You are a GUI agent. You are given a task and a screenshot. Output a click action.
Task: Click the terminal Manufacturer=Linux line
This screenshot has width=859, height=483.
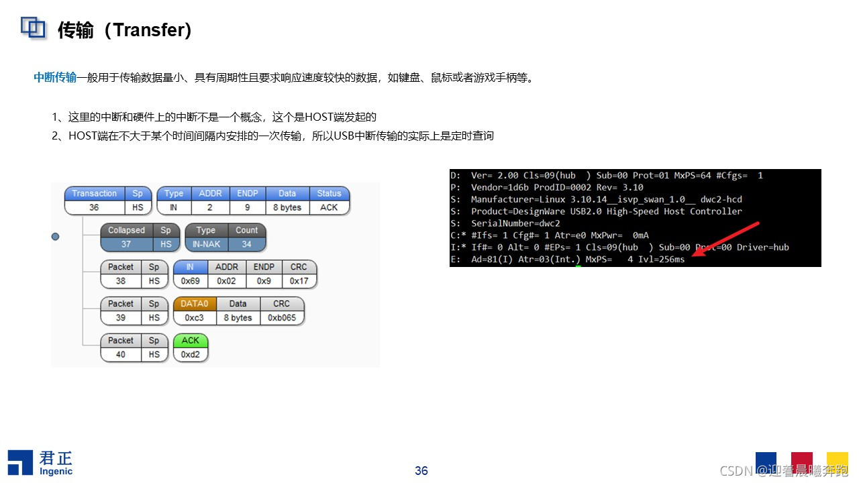(597, 200)
